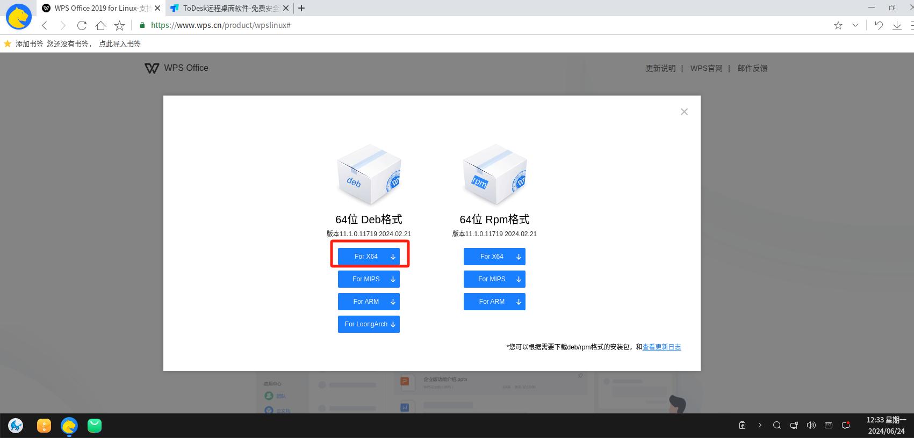The image size is (914, 438).
Task: Bookmark page with star icon beside home
Action: (x=119, y=25)
